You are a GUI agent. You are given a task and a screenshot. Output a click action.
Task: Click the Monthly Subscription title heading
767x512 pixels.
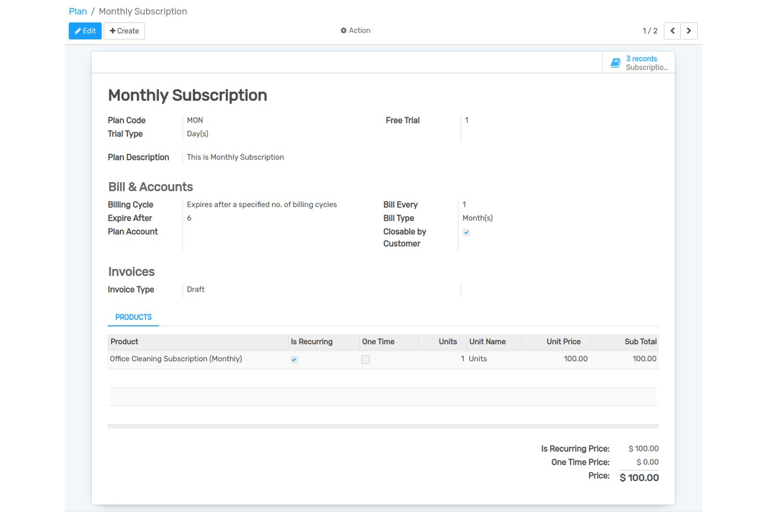(188, 95)
